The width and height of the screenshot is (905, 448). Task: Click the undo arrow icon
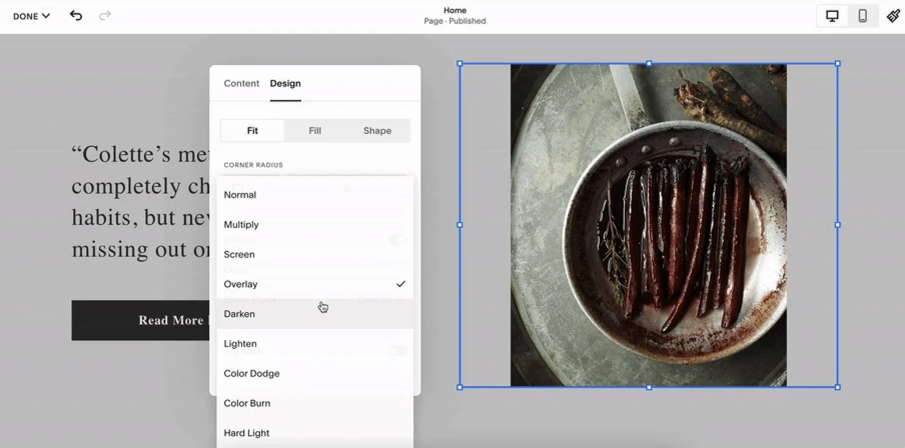[x=76, y=16]
